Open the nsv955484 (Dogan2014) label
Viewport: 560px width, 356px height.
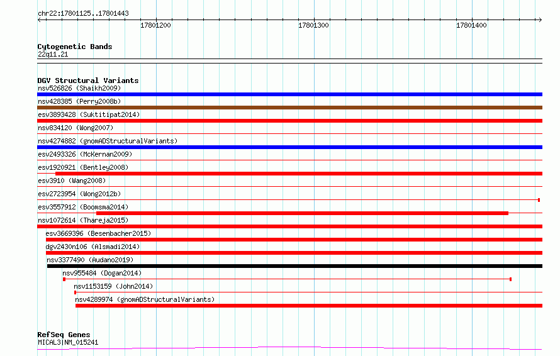point(102,273)
